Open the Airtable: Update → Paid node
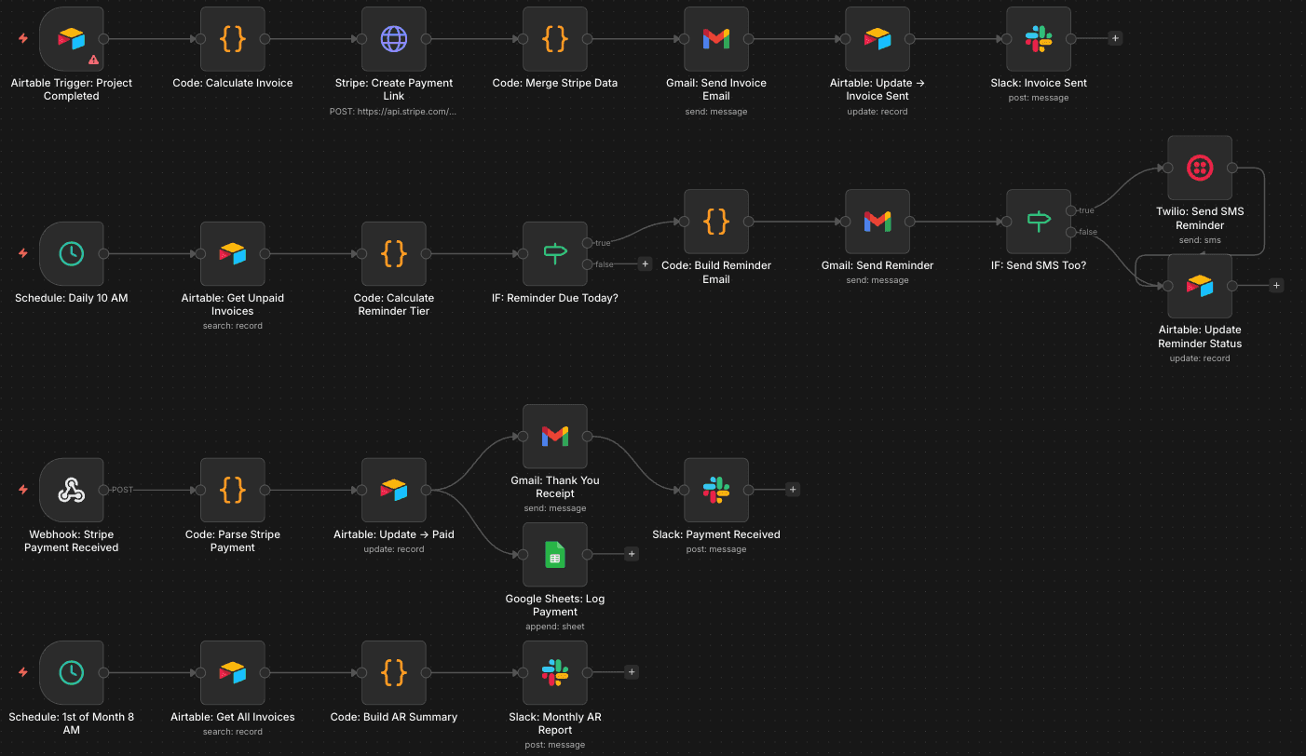This screenshot has width=1306, height=756. (x=393, y=490)
